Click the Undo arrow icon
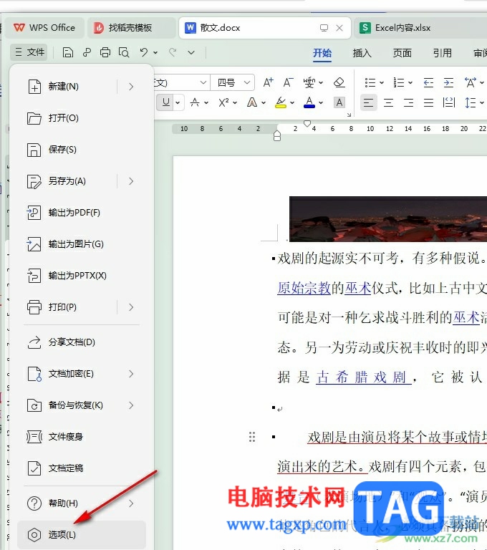Image resolution: width=487 pixels, height=550 pixels. (x=144, y=52)
